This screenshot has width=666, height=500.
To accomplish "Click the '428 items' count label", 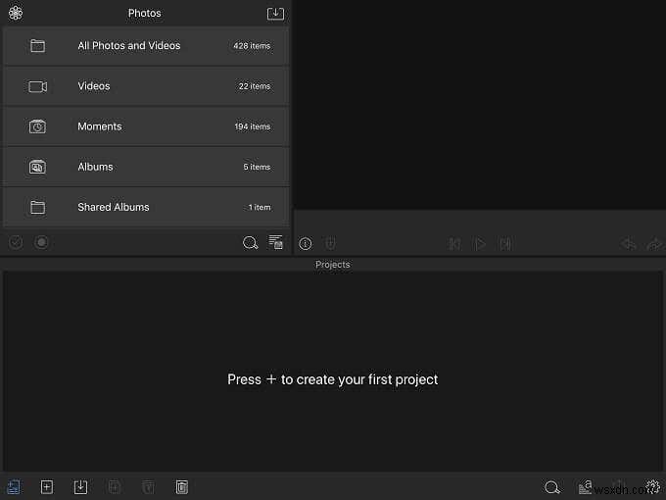I will pos(252,46).
